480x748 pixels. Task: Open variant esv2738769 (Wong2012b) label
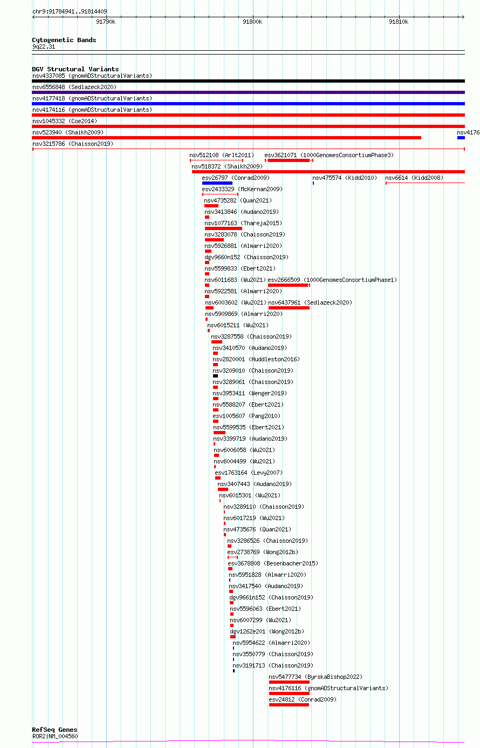[263, 552]
